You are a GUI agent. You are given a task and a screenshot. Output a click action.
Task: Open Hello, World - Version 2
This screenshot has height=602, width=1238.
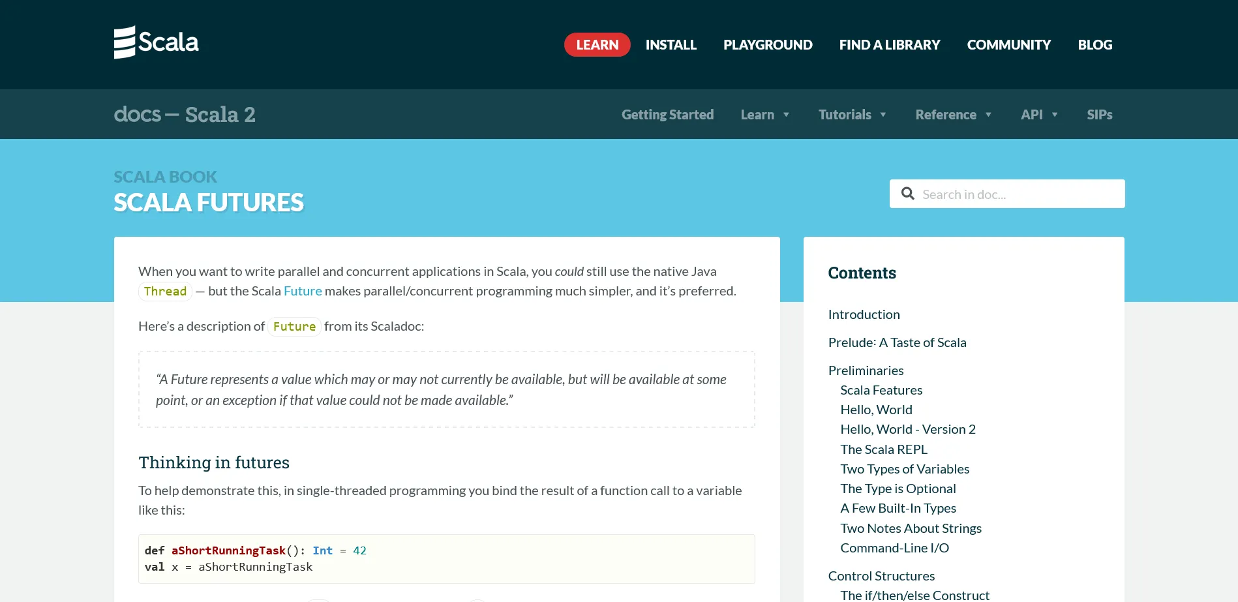[908, 429]
